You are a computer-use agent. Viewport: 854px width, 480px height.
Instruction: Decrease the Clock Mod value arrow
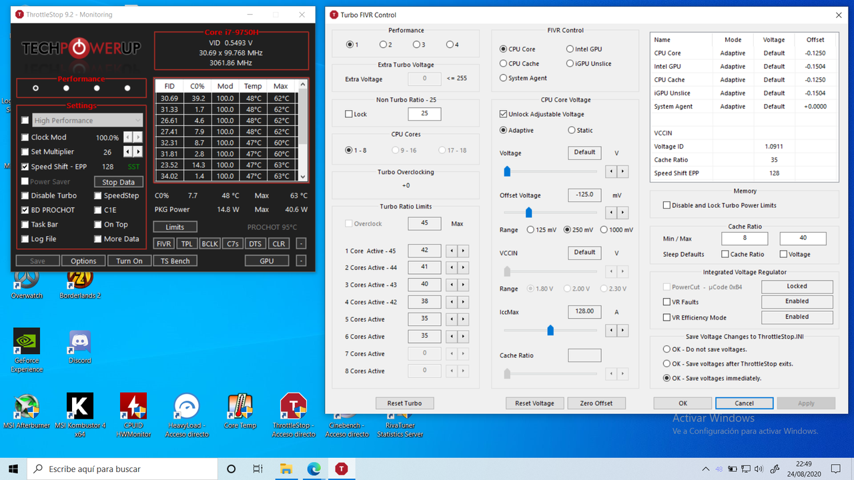coord(129,137)
